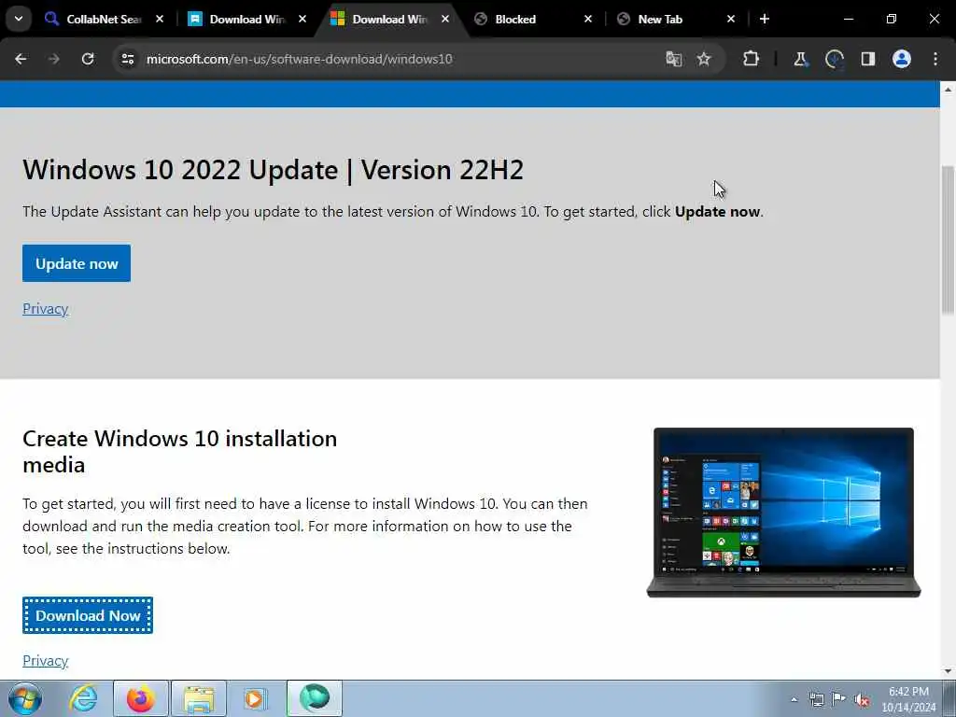The image size is (956, 717).
Task: Open the tab search dropdown arrow
Action: click(19, 19)
